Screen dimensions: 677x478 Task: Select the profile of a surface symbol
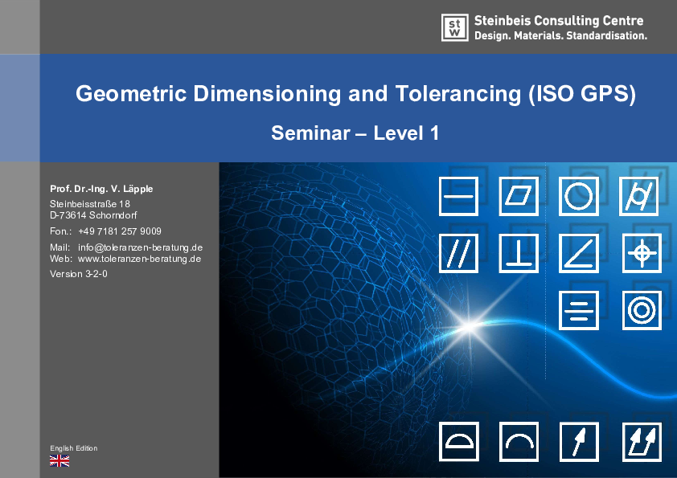[458, 441]
